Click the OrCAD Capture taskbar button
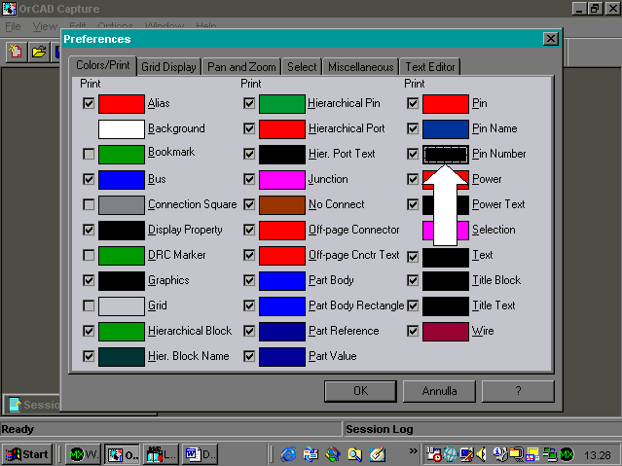The width and height of the screenshot is (622, 466). pyautogui.click(x=123, y=454)
